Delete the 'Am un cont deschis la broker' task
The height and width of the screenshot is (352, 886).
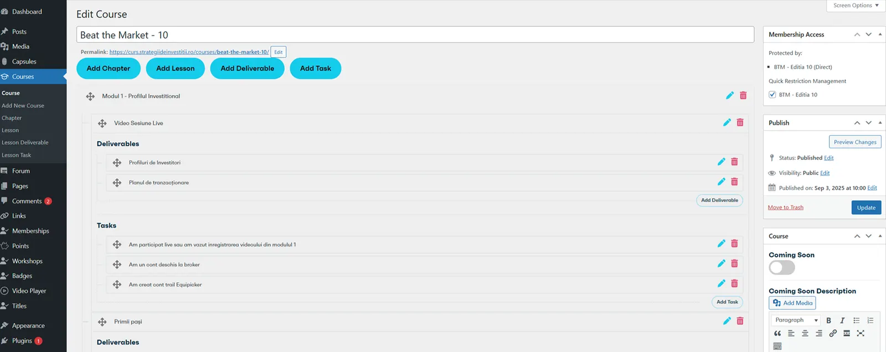(x=734, y=263)
